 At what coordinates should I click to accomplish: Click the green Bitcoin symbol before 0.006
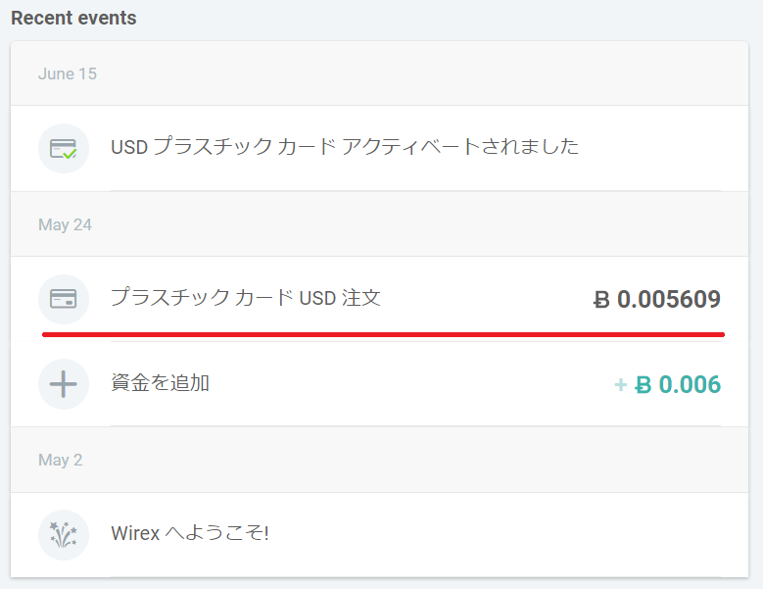point(644,385)
